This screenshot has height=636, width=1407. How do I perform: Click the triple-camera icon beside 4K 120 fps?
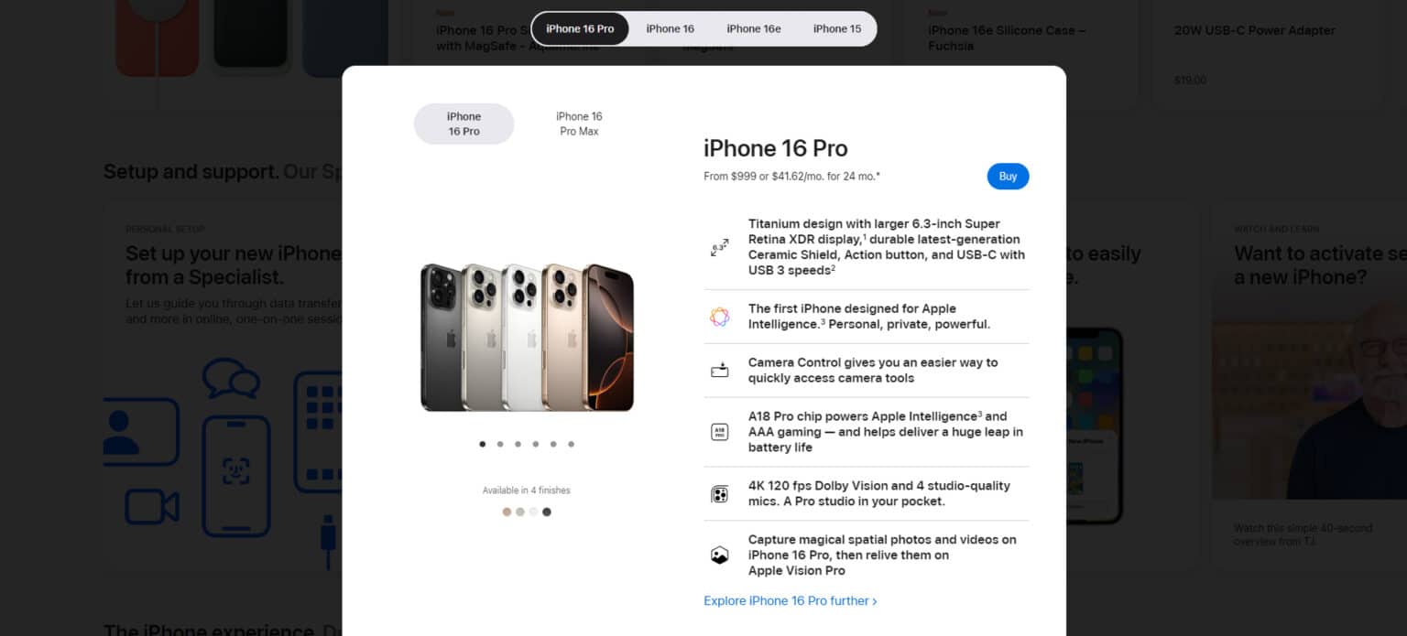pos(719,494)
